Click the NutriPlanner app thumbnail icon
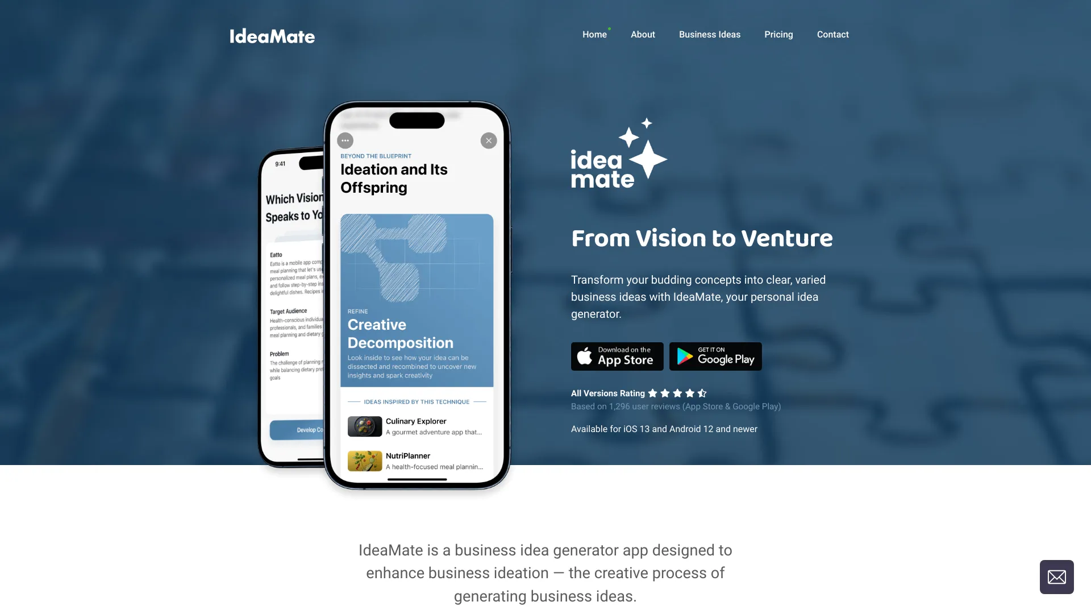 coord(364,460)
